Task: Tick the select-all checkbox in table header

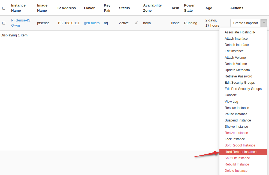Action: 4,8
